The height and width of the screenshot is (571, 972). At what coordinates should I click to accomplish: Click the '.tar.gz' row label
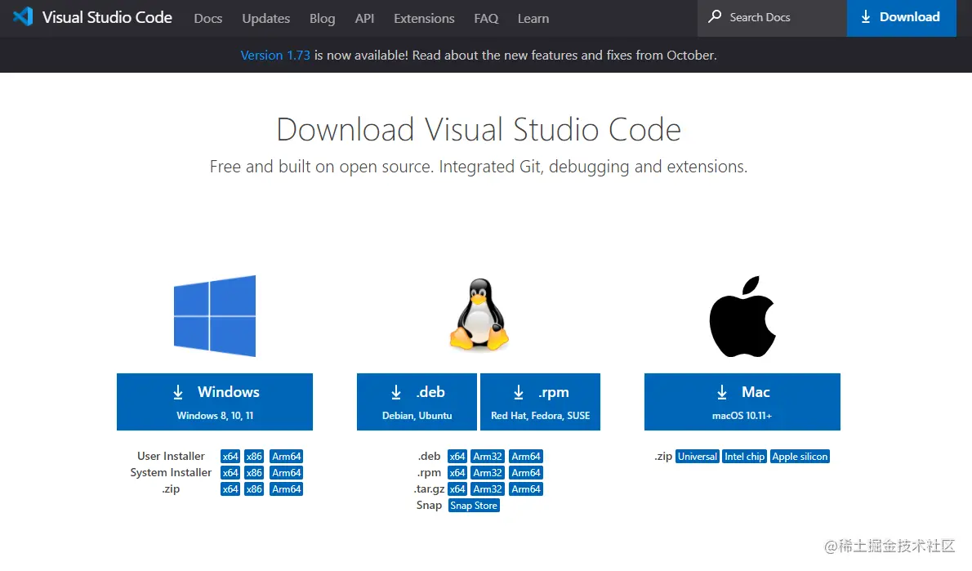(429, 489)
